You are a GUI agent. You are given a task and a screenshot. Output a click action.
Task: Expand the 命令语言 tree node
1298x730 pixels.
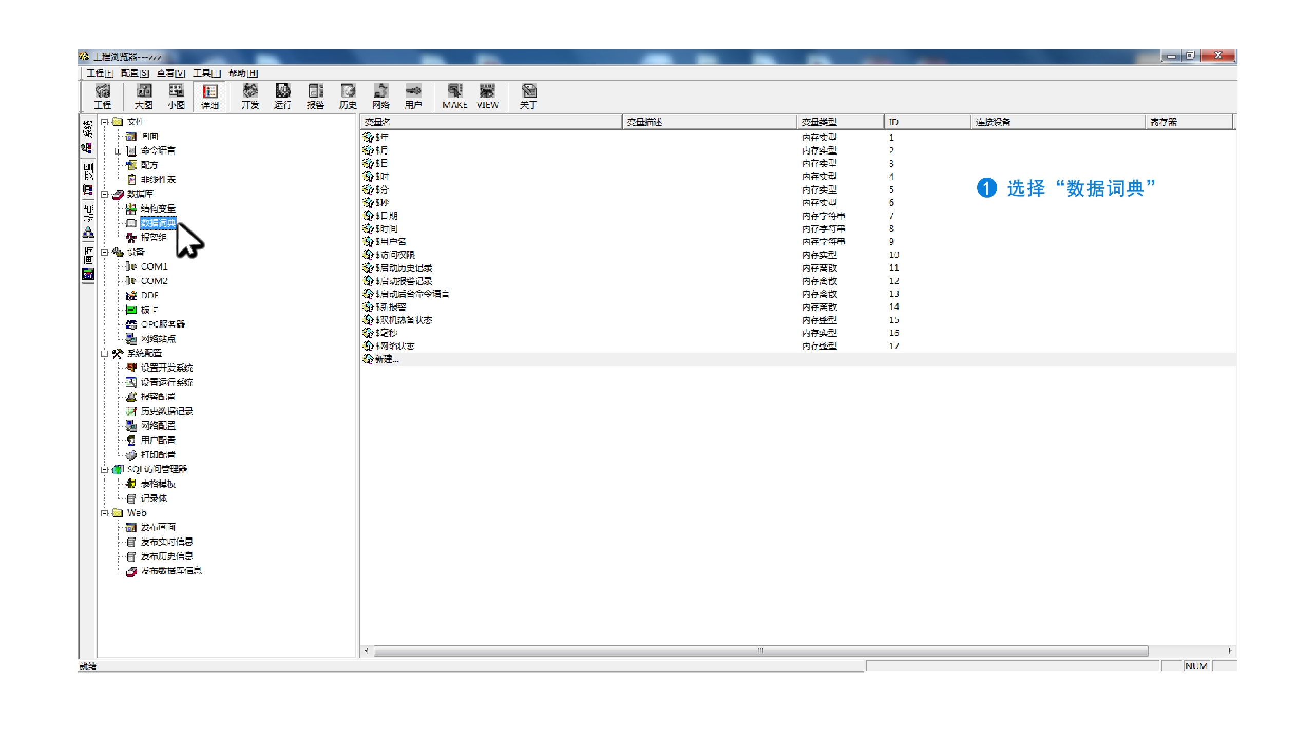(118, 151)
